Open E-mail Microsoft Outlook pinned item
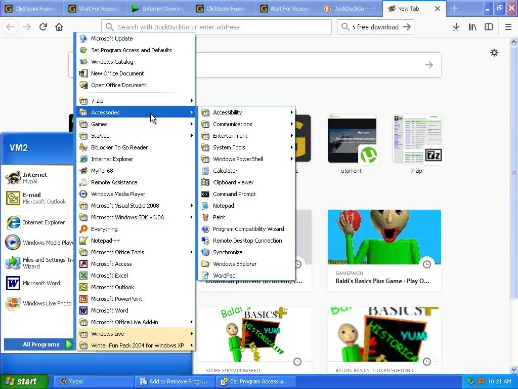This screenshot has height=389, width=518. point(38,198)
